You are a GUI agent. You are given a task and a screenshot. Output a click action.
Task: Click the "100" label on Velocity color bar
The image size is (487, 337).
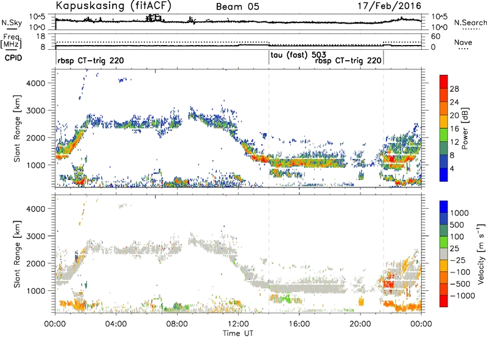point(457,237)
